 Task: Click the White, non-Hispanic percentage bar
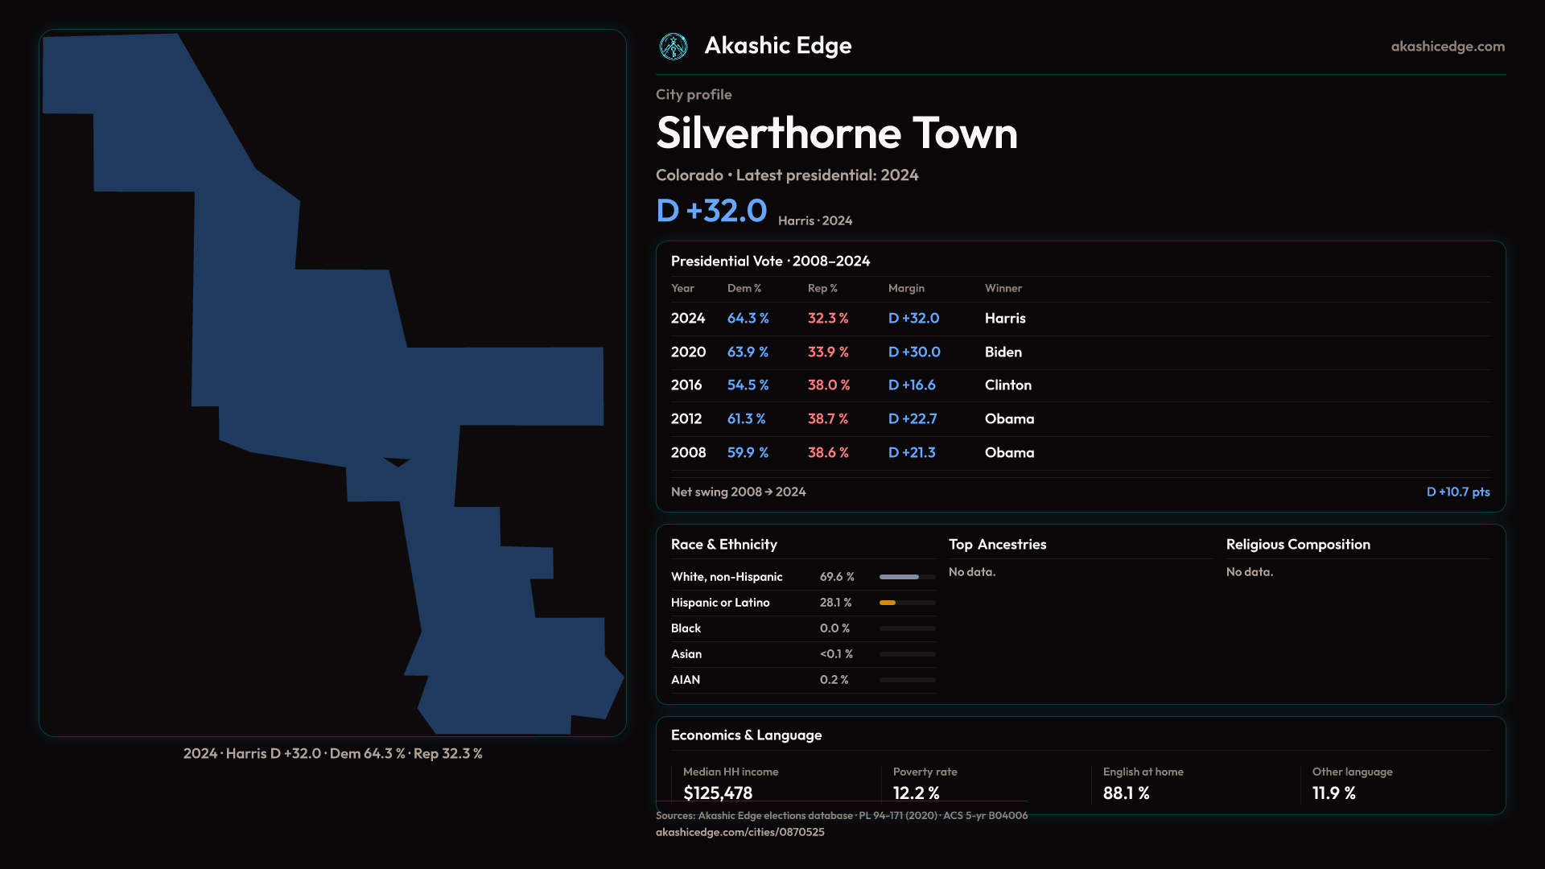[x=900, y=577]
